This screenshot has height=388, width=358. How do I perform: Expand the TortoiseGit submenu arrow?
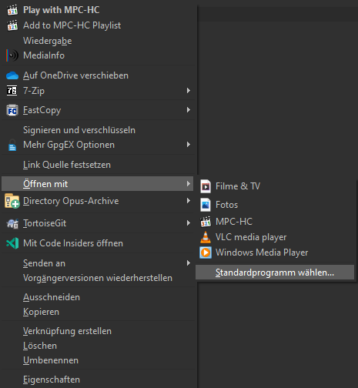(x=189, y=223)
